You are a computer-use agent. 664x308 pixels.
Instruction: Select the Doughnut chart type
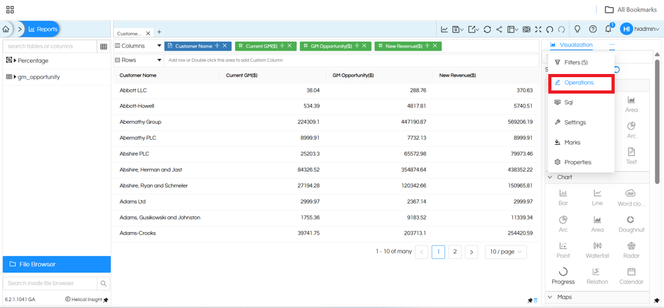[631, 224]
